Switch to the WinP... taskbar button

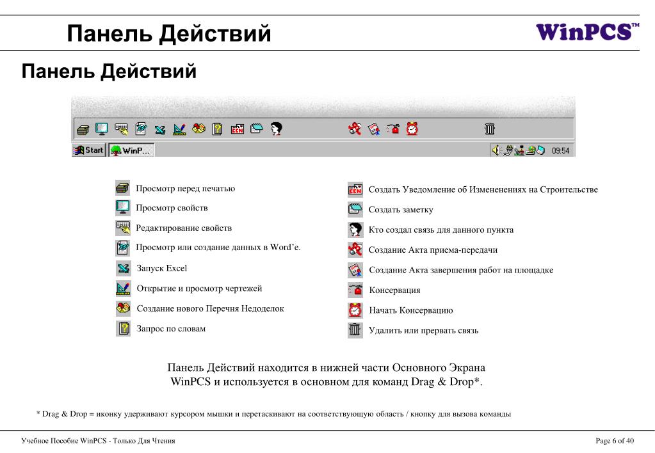(x=132, y=150)
